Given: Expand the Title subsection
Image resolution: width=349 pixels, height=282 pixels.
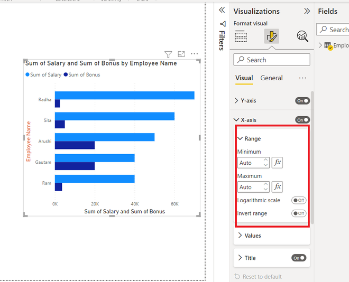Looking at the screenshot, I should (240, 258).
